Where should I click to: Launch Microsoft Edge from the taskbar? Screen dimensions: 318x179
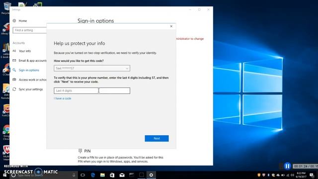93,175
